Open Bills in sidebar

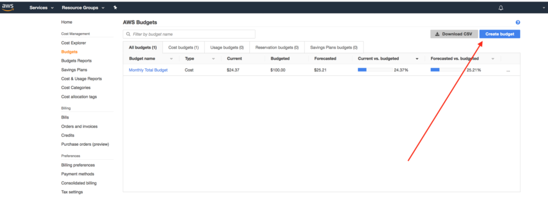[65, 117]
